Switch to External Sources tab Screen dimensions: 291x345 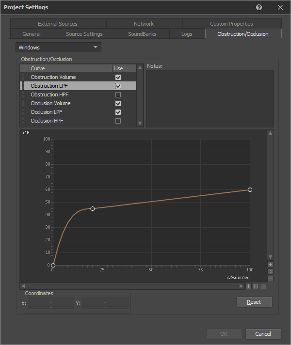point(58,24)
